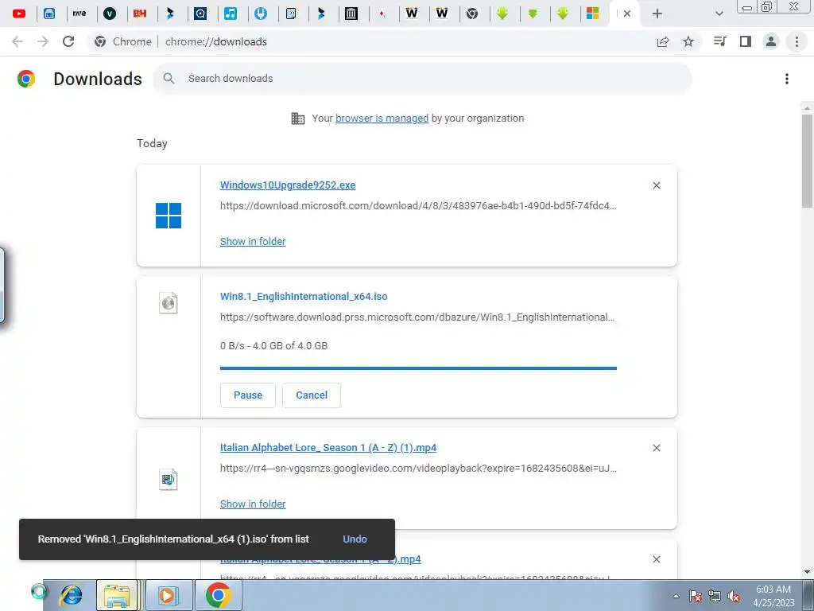Click the managed organization building icon
This screenshot has height=611, width=814.
(298, 119)
